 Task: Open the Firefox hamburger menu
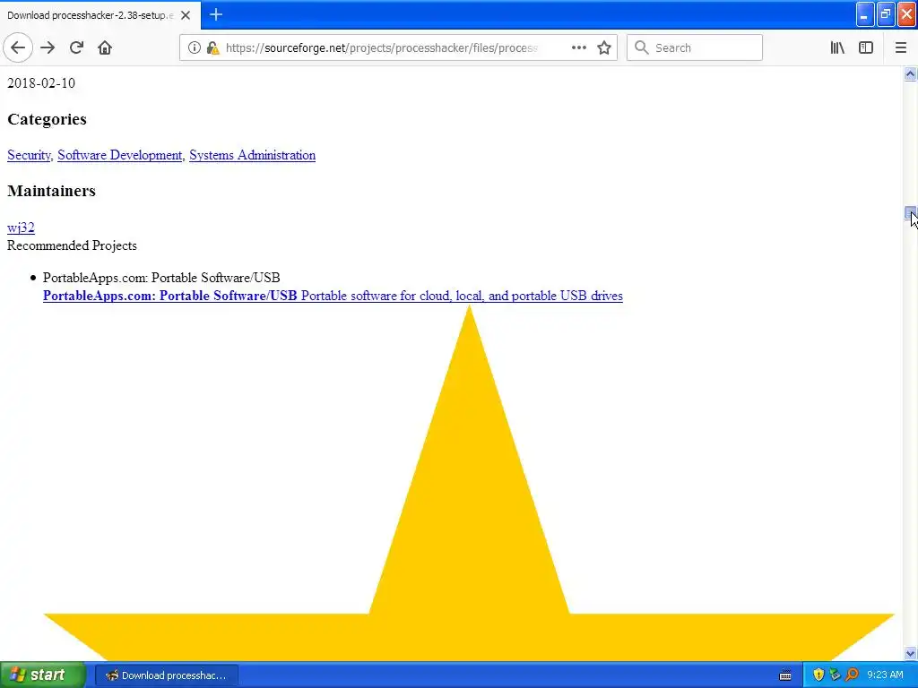pos(900,47)
